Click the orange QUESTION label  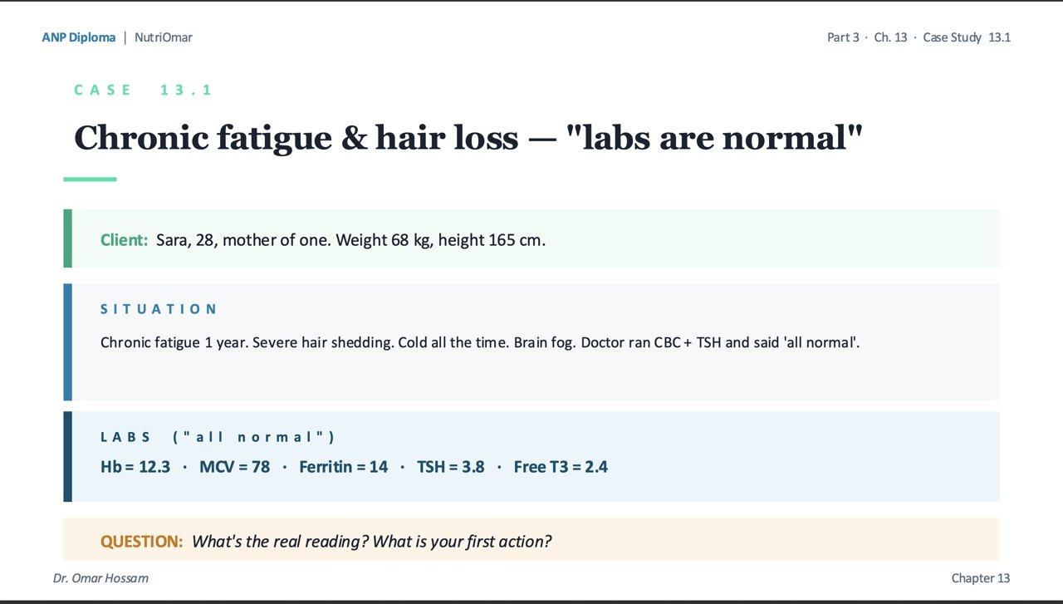(141, 542)
